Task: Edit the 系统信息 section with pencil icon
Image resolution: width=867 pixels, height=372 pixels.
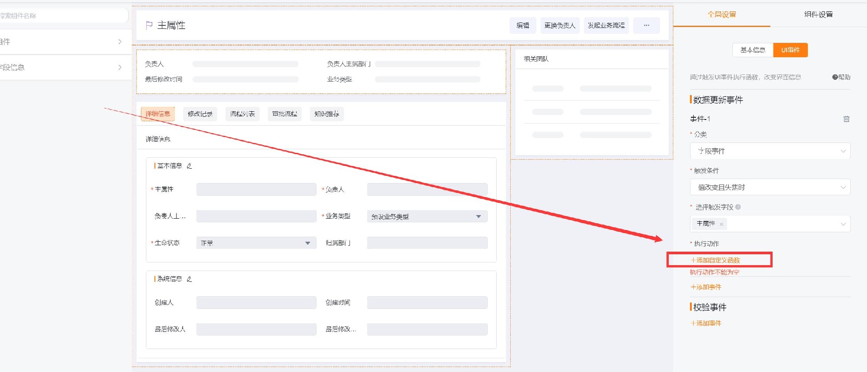Action: click(189, 279)
